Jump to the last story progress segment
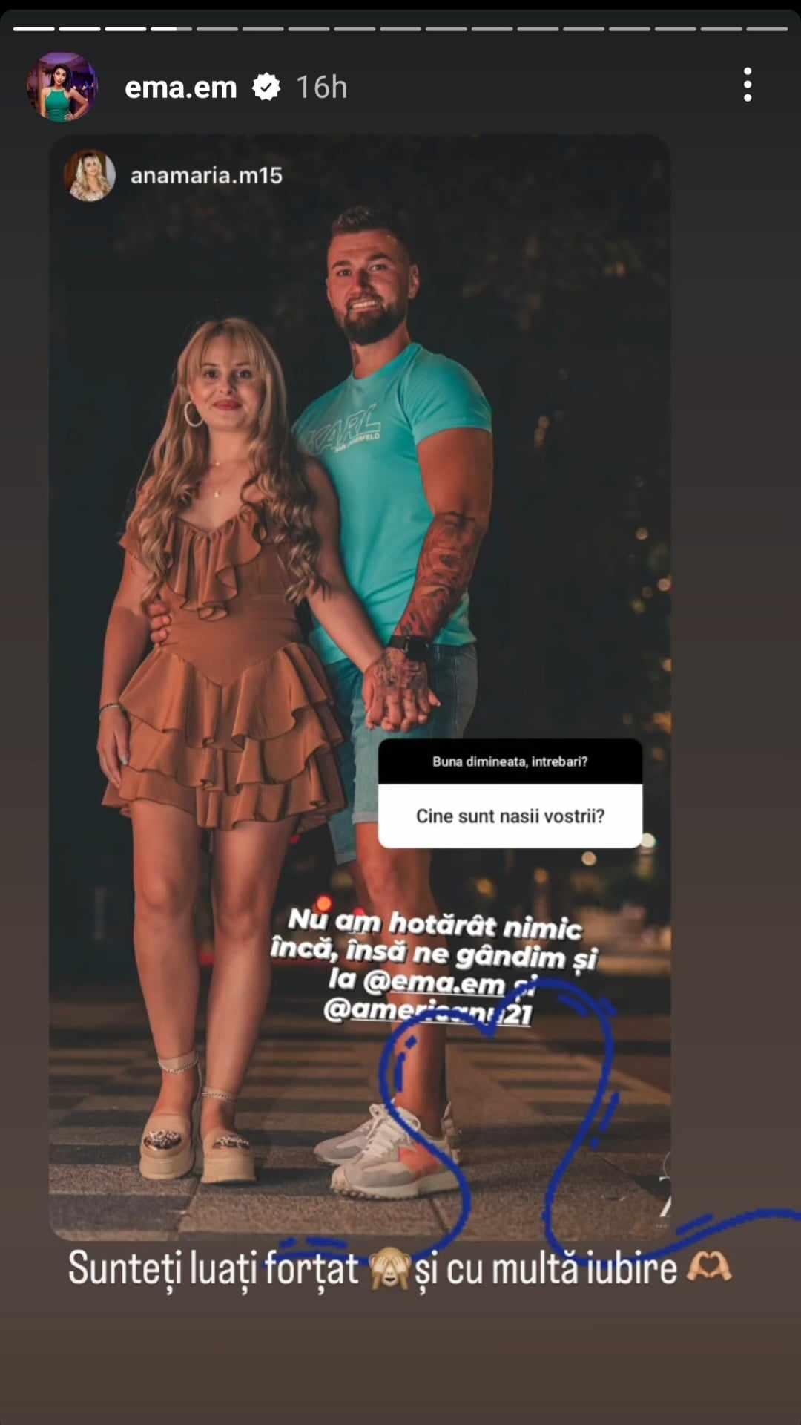Screen dimensions: 801x1425 click(x=767, y=29)
